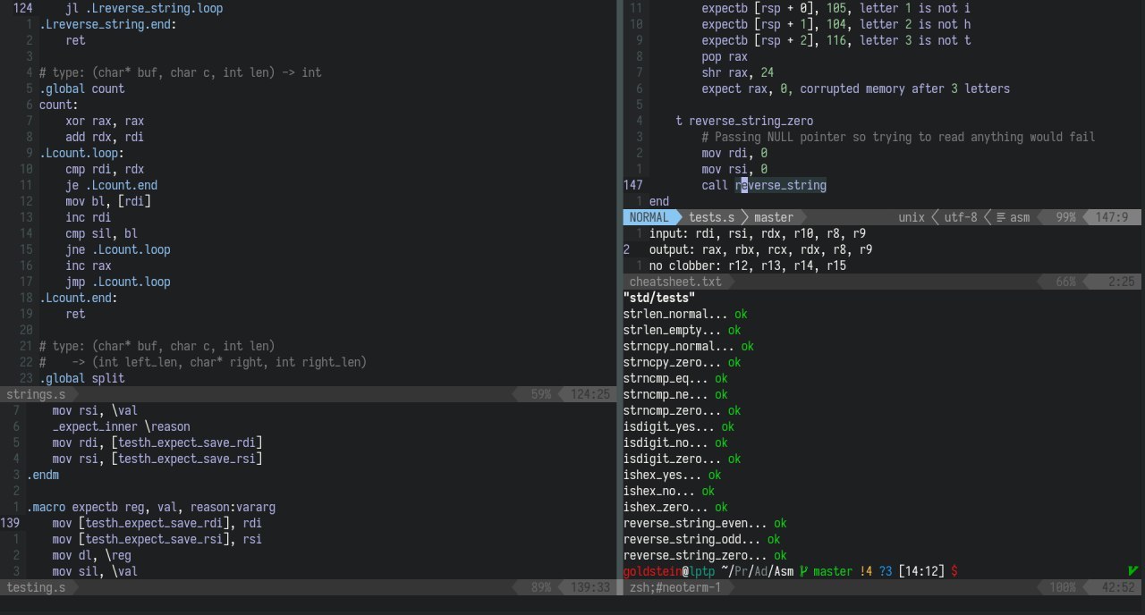Place cursor on "mov sil, \val" line
Viewport: 1145px width, 615px height.
[95, 571]
